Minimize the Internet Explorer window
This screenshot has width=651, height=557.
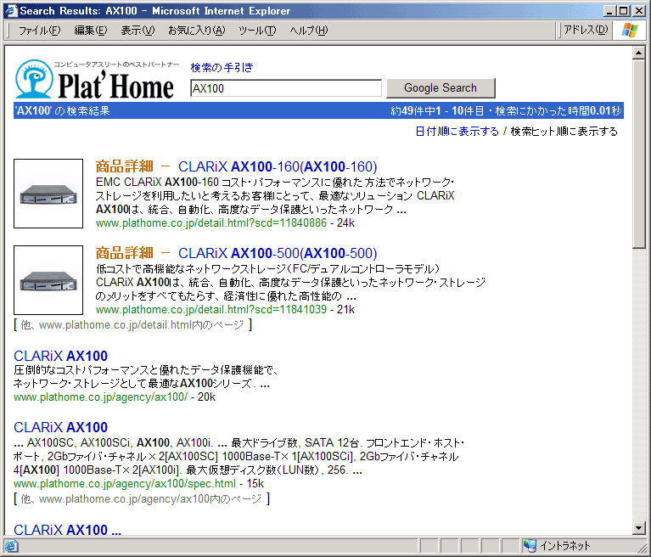(x=609, y=11)
